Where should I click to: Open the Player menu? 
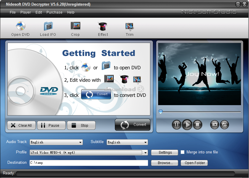(25, 12)
